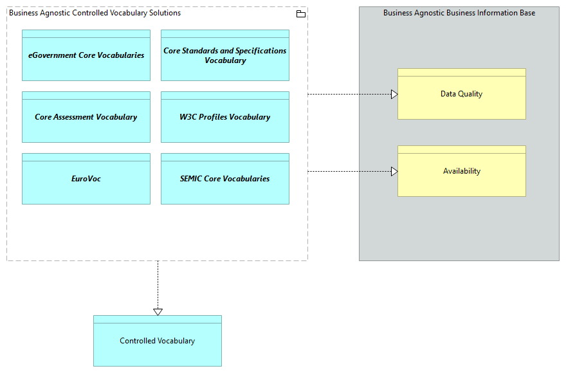Select the SEMIC Core Vocabularies block
Screen dimensions: 566x373
(x=225, y=179)
